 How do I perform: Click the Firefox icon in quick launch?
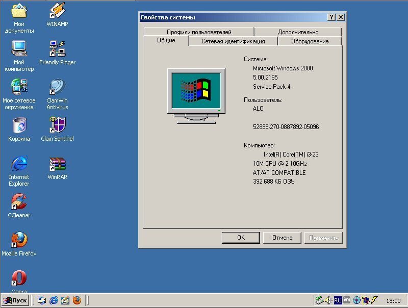[77, 300]
